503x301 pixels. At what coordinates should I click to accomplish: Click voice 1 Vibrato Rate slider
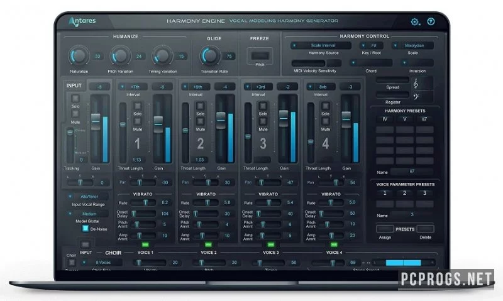(143, 202)
